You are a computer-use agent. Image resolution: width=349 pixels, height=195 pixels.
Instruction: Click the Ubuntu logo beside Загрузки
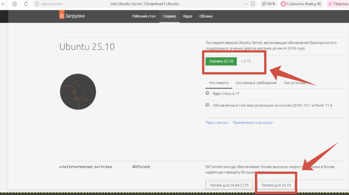tap(62, 16)
